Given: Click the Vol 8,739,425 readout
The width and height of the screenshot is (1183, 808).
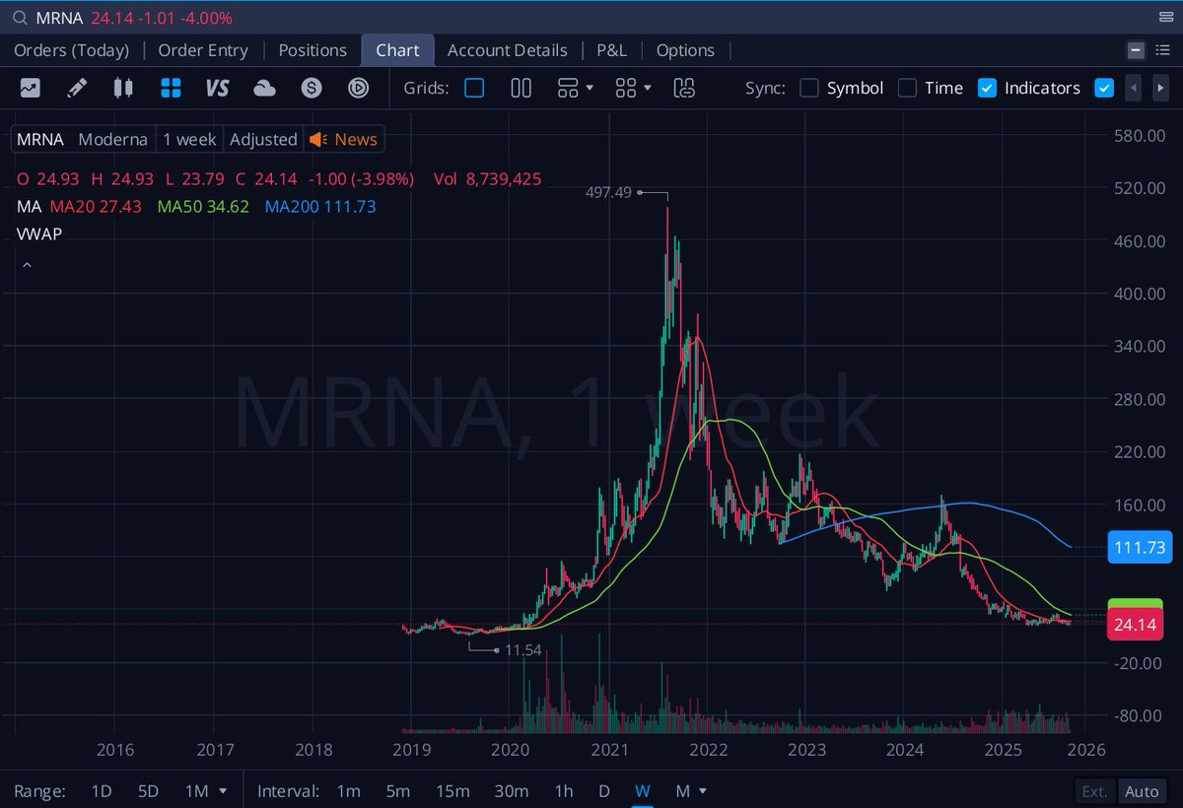Looking at the screenshot, I should click(x=487, y=178).
